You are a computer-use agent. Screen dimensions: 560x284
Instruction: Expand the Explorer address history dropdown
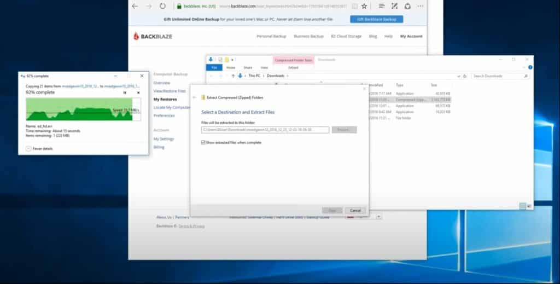[x=459, y=76]
